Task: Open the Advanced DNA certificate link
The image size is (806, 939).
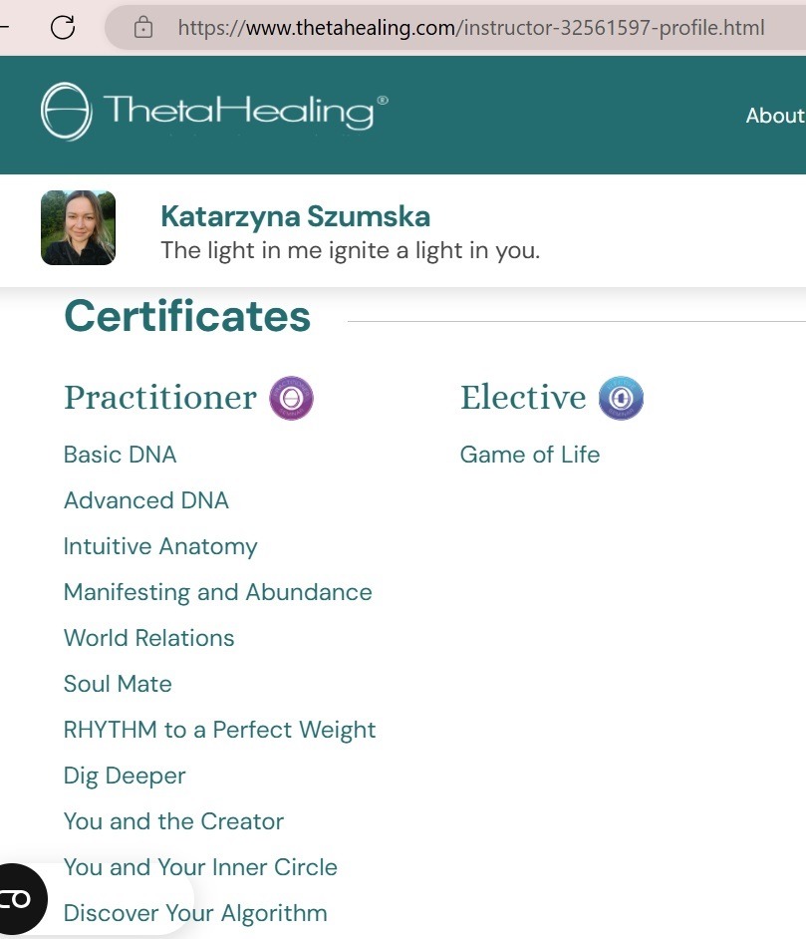Action: point(145,500)
